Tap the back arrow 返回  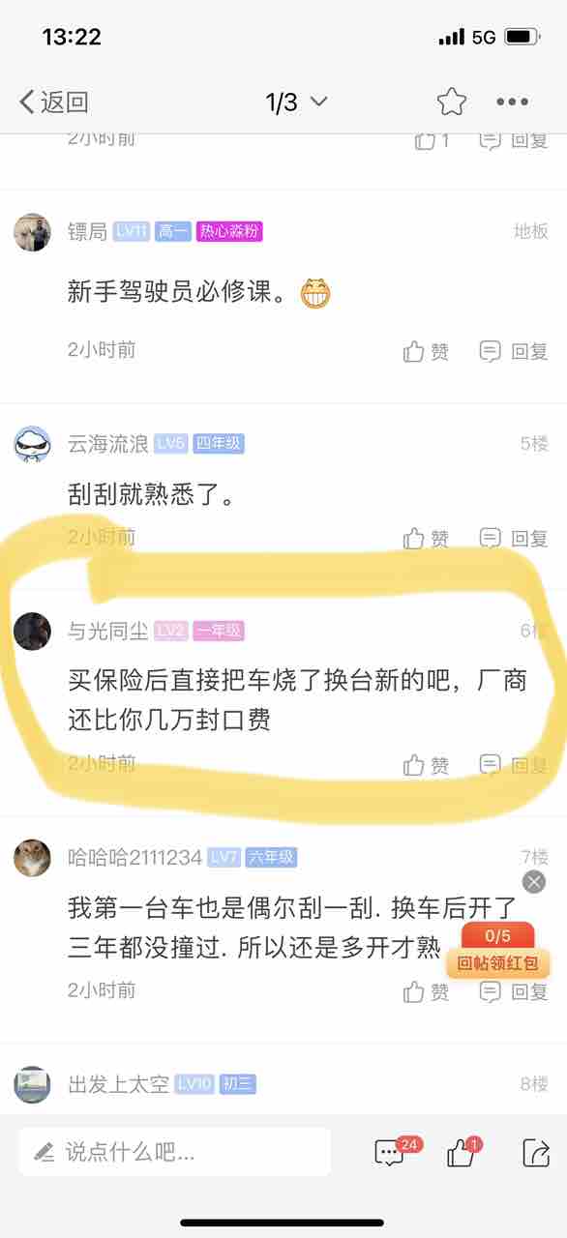click(53, 102)
